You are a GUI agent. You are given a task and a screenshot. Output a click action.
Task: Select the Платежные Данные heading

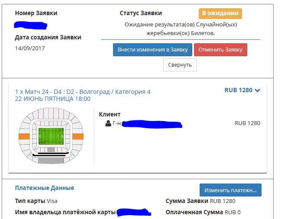click(x=45, y=188)
